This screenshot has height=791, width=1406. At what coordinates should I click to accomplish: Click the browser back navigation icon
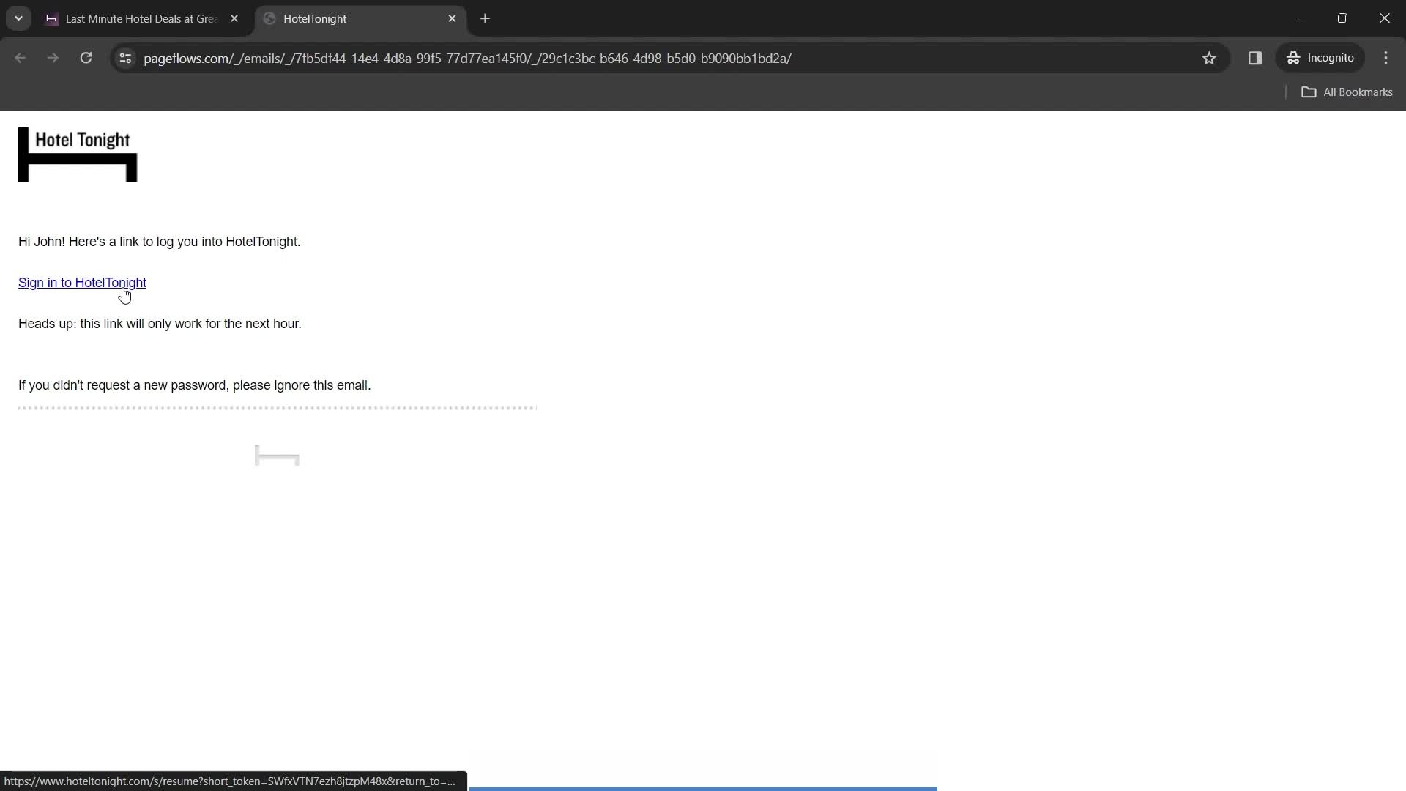click(x=21, y=58)
